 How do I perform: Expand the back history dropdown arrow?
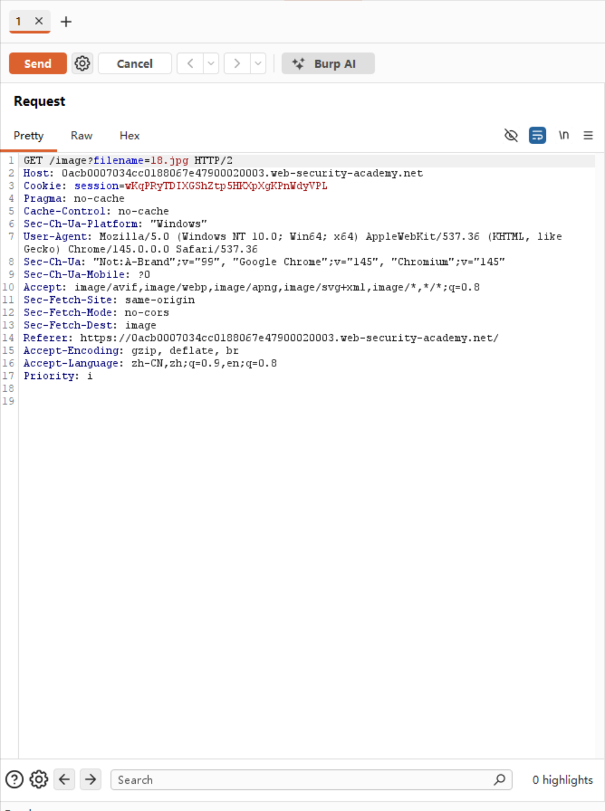point(211,63)
